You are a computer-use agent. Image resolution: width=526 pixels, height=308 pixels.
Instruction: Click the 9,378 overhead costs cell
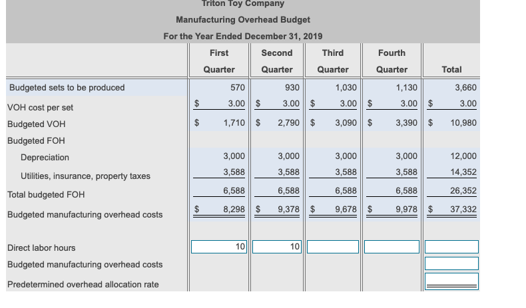click(288, 209)
